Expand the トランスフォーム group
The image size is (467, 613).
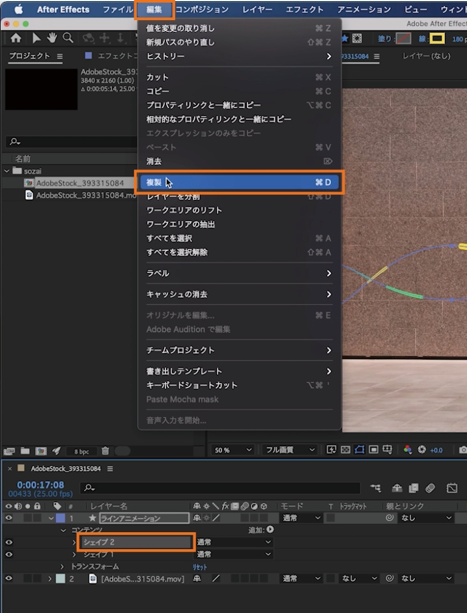click(x=62, y=567)
